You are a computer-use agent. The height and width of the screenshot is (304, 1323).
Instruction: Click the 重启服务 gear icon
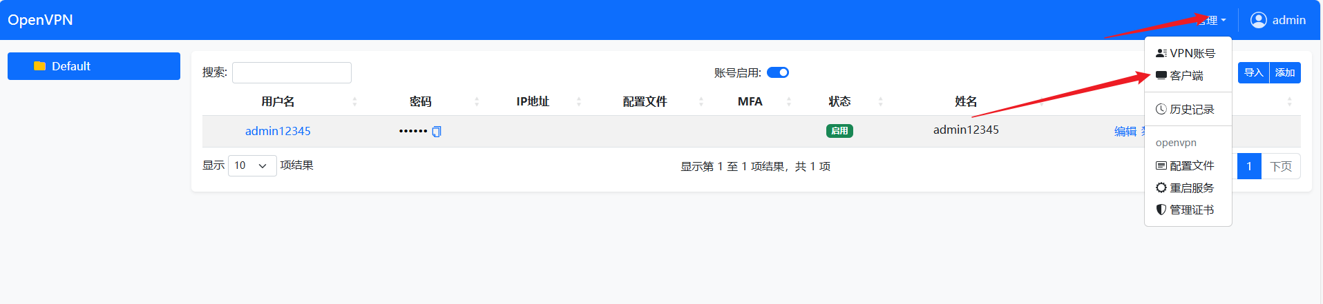pyautogui.click(x=1161, y=188)
